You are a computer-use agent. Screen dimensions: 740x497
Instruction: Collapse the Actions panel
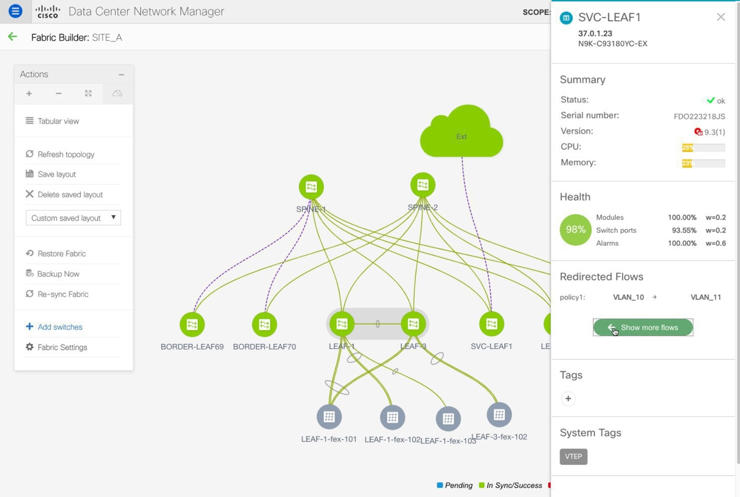tap(121, 74)
